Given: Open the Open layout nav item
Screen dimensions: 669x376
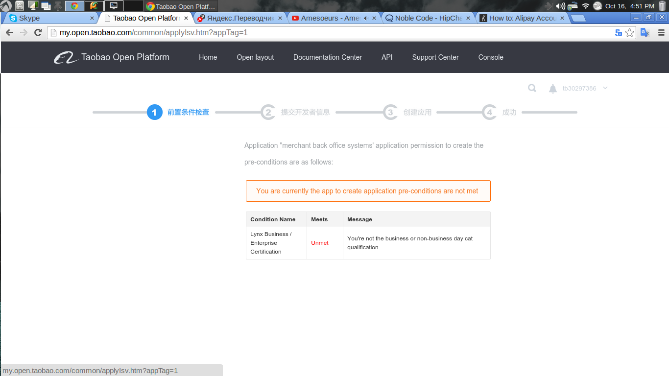Looking at the screenshot, I should click(x=255, y=57).
